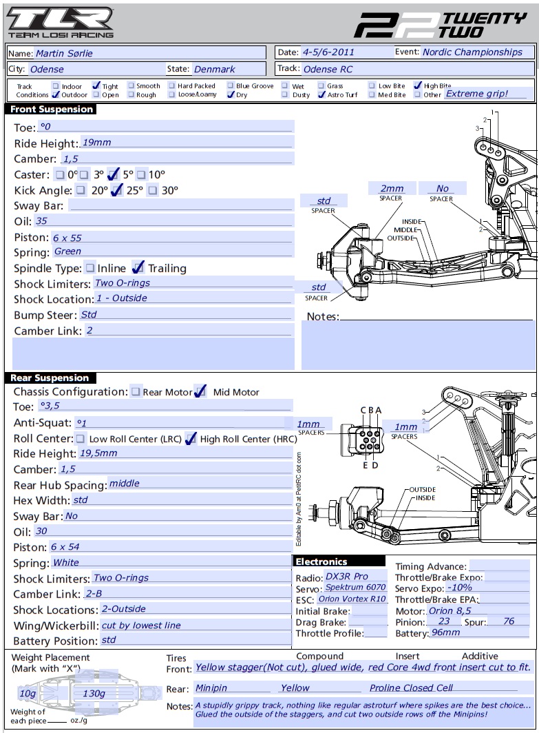Edit Pinion field 23
539x733 pixels.
click(x=443, y=621)
